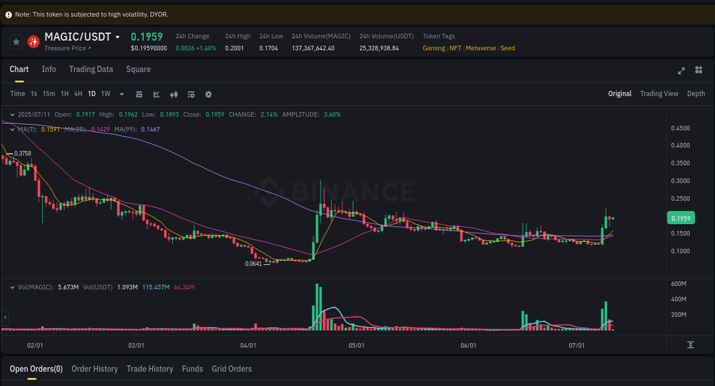Open the extra time intervals dropdown
Screen dimensions: 715x386
pos(121,94)
